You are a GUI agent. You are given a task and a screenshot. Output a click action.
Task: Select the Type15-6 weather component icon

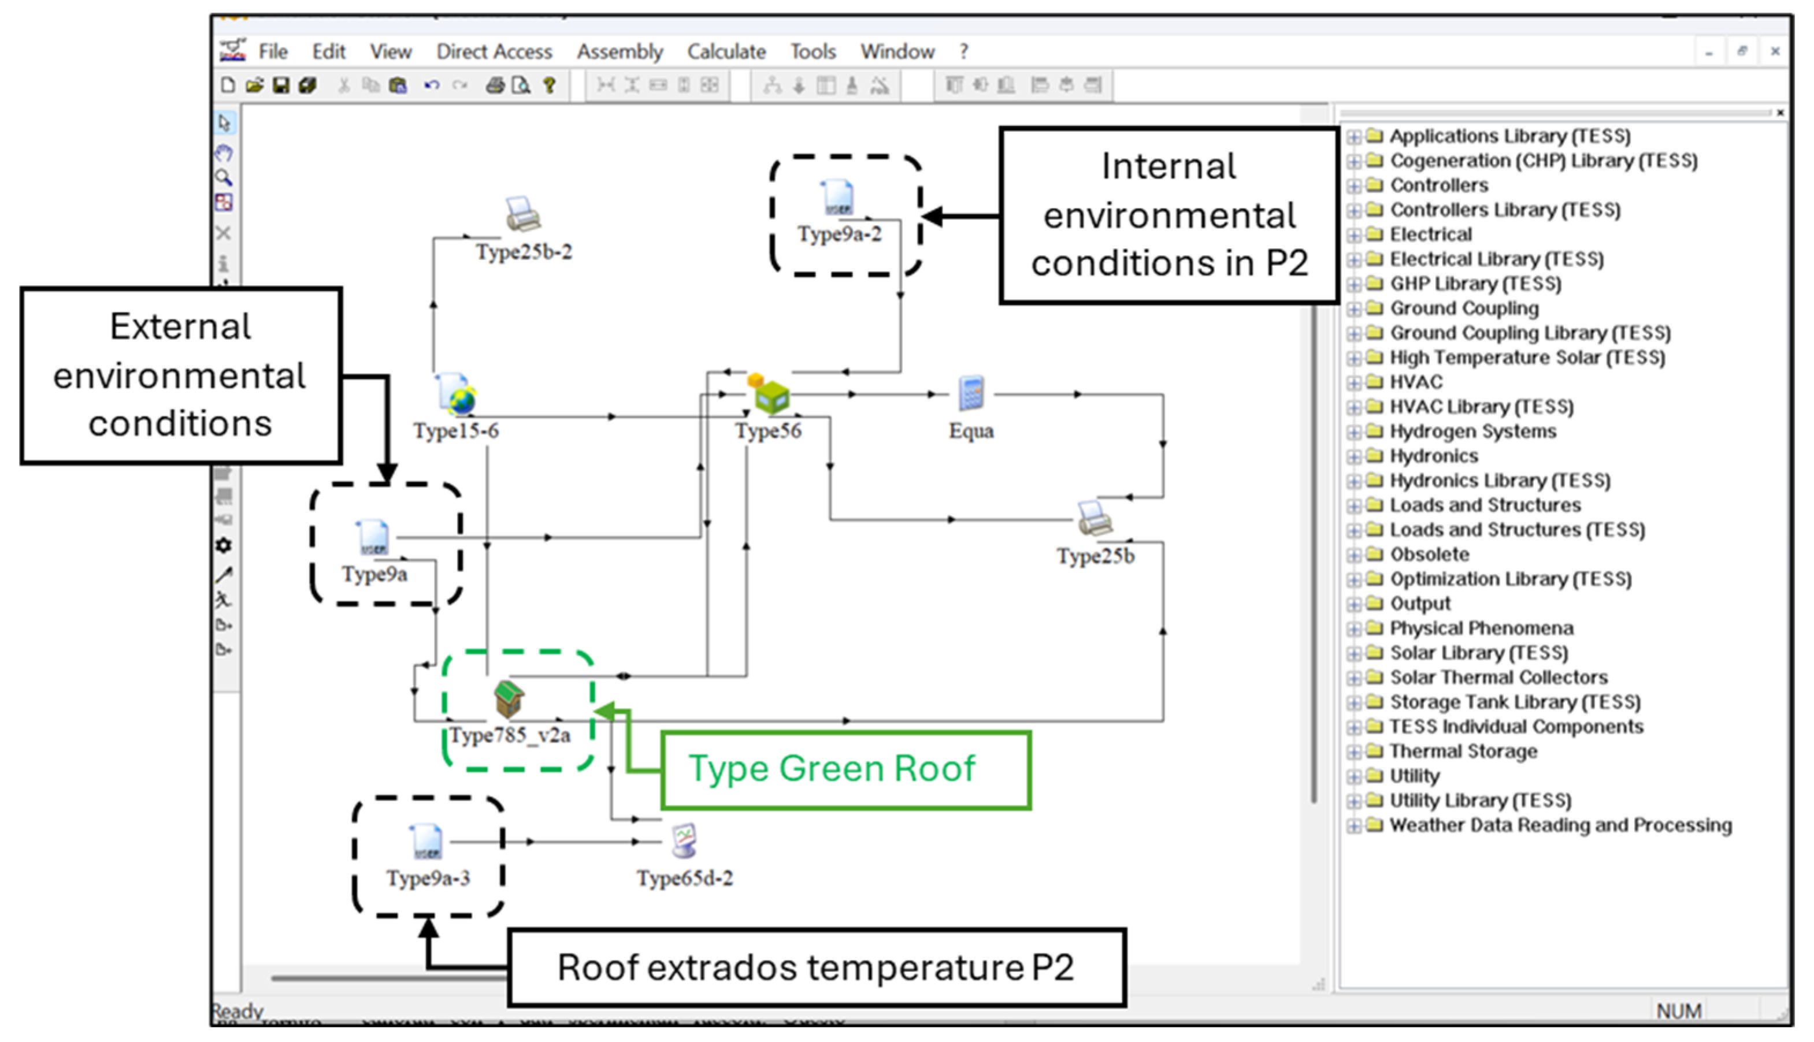click(x=457, y=395)
